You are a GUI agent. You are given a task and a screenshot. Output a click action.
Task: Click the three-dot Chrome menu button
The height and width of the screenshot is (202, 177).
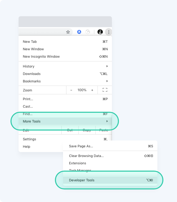109,32
